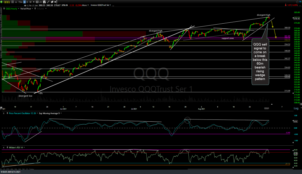
Task: Click the ellipsis after Invesco QQQTrust Ser 1
Action: click(113, 5)
